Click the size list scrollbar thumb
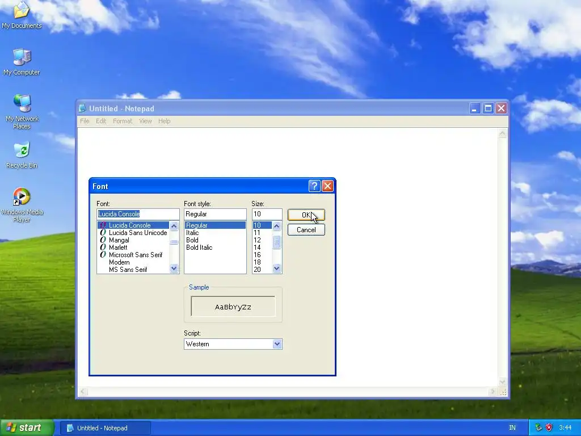Viewport: 581px width, 436px height. click(276, 242)
